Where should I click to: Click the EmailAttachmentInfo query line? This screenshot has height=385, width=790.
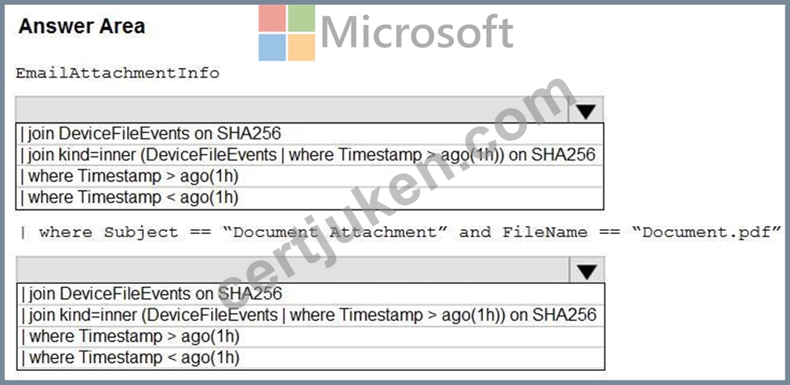tap(118, 74)
